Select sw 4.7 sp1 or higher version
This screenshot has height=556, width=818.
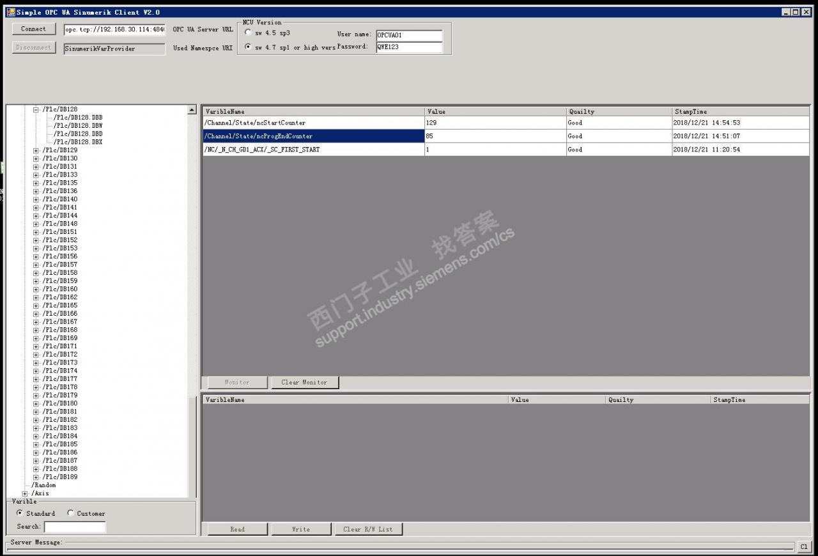pos(248,47)
